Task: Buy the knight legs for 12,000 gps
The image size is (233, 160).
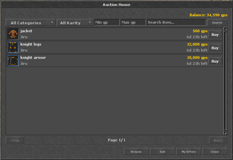Action: tap(215, 48)
